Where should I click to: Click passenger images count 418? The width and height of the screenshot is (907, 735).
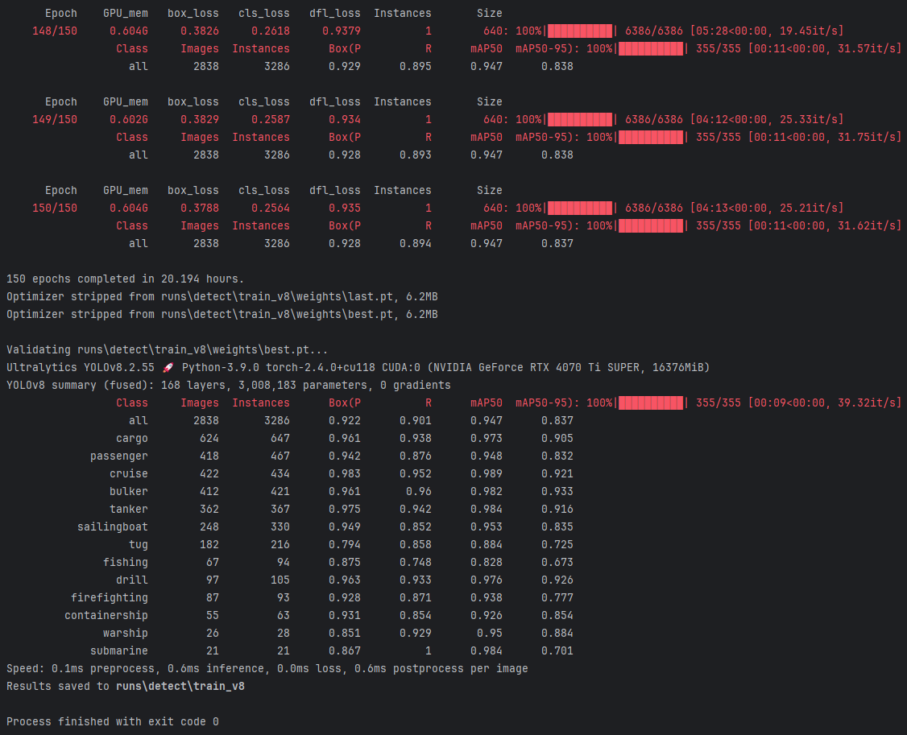coord(209,456)
